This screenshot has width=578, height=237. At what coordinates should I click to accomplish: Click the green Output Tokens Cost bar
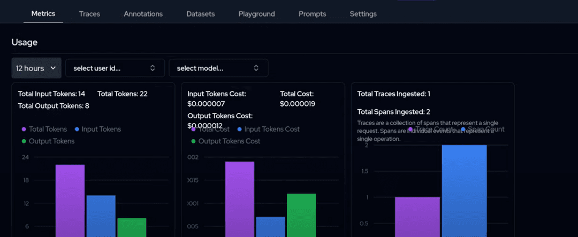coord(301,215)
